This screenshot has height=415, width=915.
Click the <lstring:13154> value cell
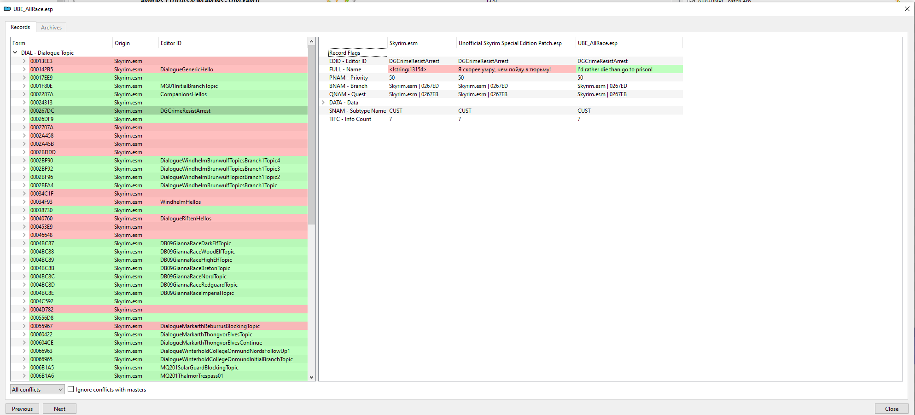(422, 69)
